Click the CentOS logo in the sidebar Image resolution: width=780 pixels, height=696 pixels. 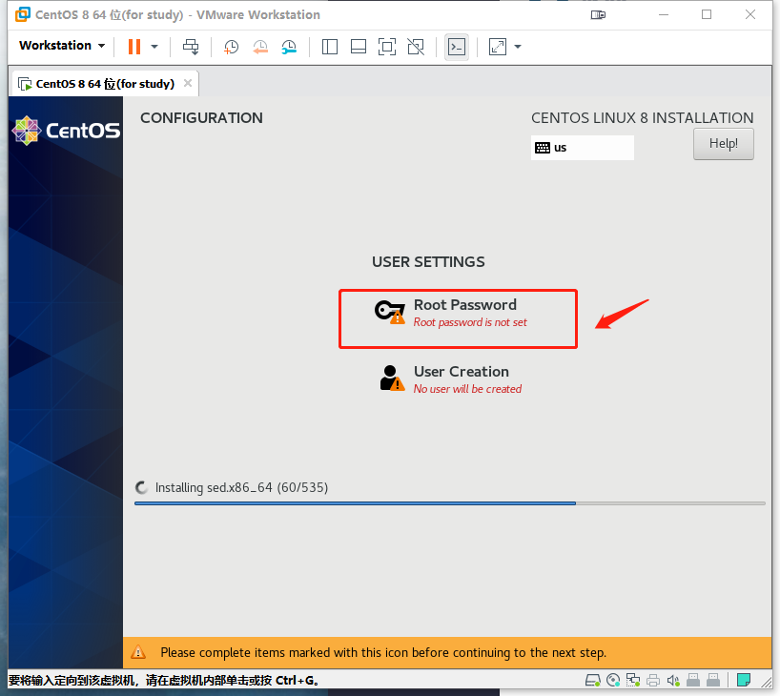point(66,131)
